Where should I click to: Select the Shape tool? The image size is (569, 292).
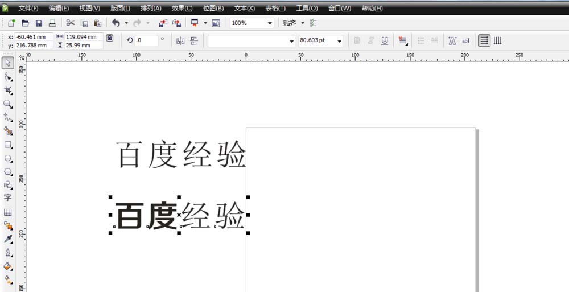tap(8, 77)
